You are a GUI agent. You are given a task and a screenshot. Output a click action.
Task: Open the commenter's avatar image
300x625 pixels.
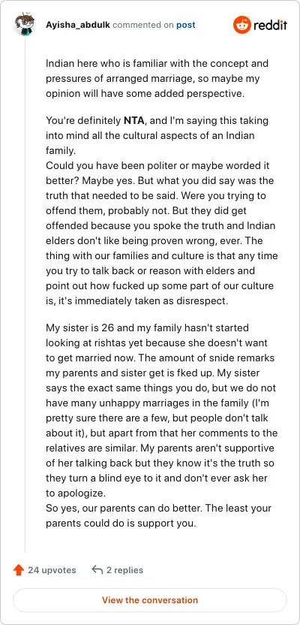coord(25,25)
